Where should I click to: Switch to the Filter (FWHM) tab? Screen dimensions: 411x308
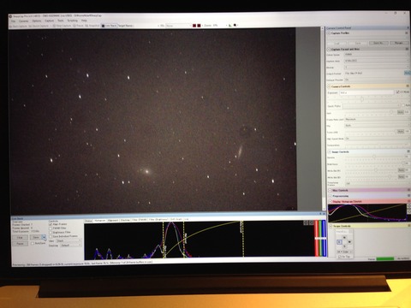pyautogui.click(x=139, y=220)
